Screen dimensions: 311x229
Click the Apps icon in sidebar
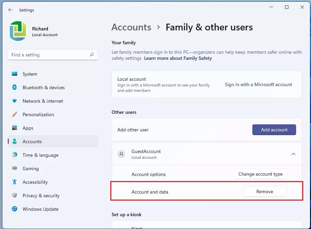point(15,128)
